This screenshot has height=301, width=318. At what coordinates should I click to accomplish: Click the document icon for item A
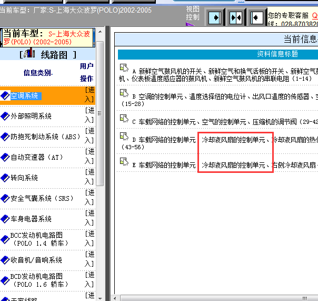click(x=124, y=68)
